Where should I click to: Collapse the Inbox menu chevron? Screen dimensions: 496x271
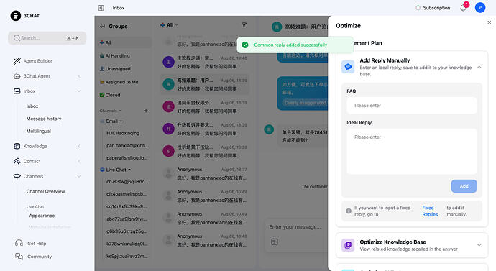tap(79, 91)
